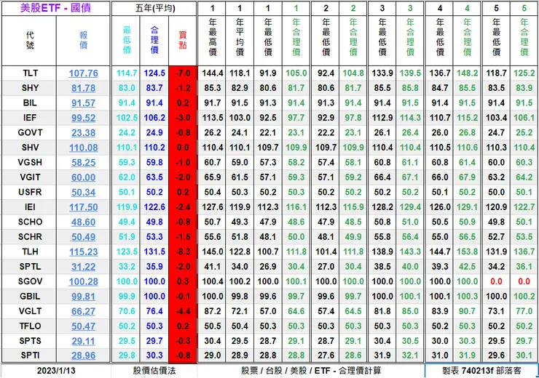Viewport: 539px width, 378px height.
Task: Open the GBIL price link 99.81
Action: tap(83, 297)
